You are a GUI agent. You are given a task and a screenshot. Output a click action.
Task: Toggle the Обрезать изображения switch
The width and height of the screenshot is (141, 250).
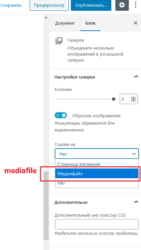click(61, 115)
